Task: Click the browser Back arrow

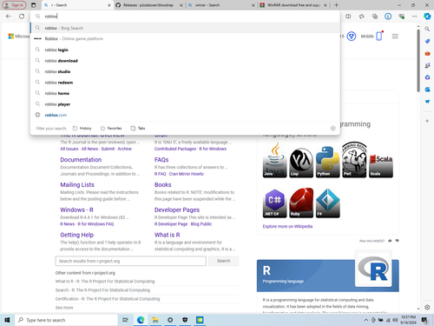Action: tap(9, 17)
